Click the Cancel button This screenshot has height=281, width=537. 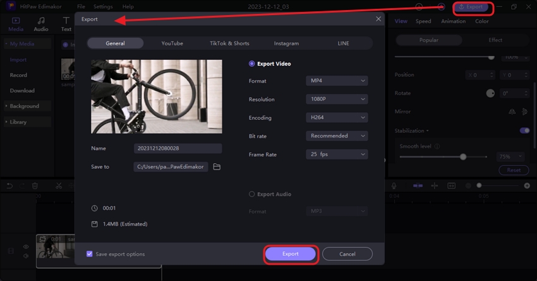347,254
